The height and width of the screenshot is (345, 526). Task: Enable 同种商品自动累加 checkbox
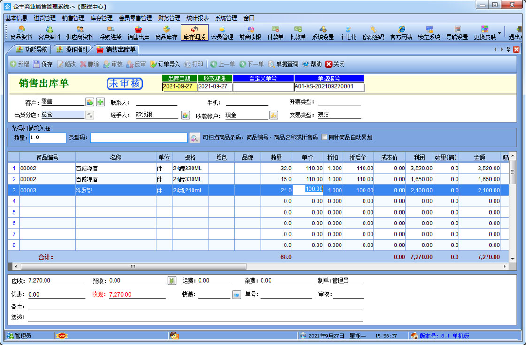coord(325,138)
